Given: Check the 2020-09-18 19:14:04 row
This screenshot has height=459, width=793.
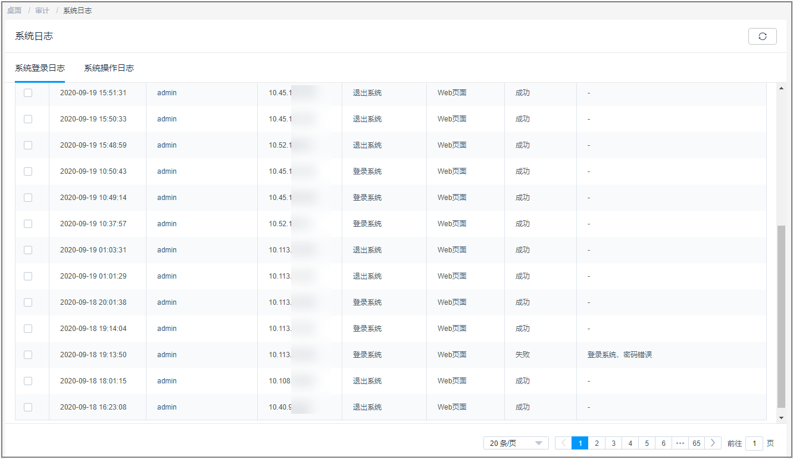Looking at the screenshot, I should click(x=28, y=329).
